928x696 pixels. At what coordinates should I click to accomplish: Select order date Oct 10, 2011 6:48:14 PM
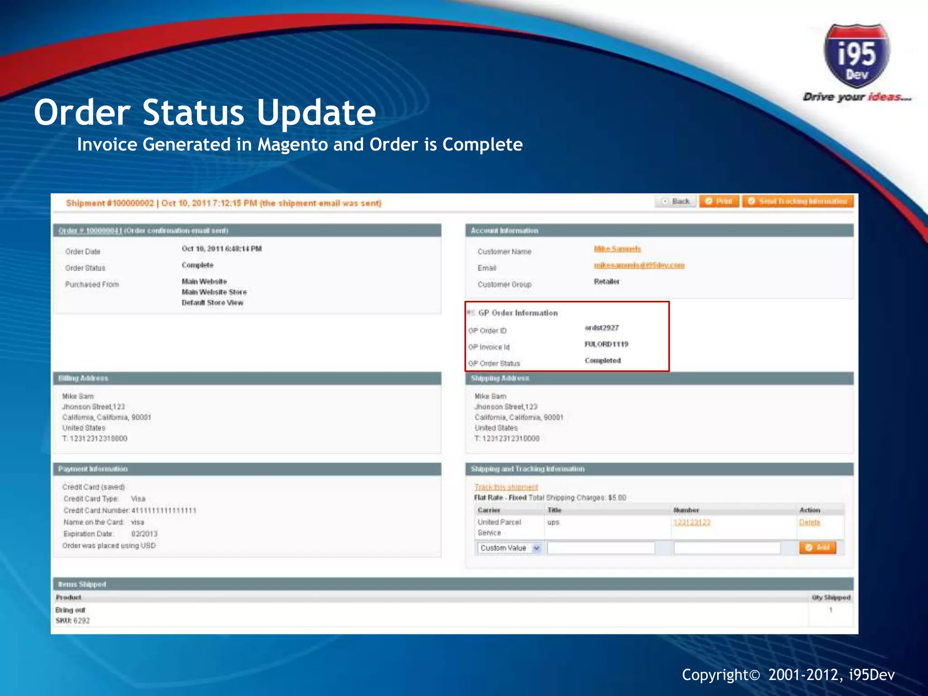pos(222,249)
